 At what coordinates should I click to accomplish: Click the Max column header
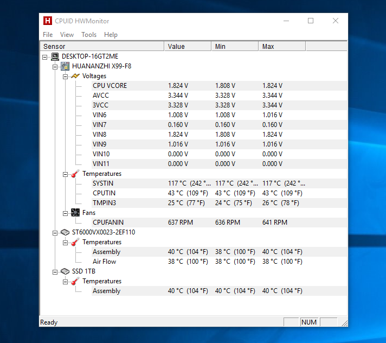[282, 46]
